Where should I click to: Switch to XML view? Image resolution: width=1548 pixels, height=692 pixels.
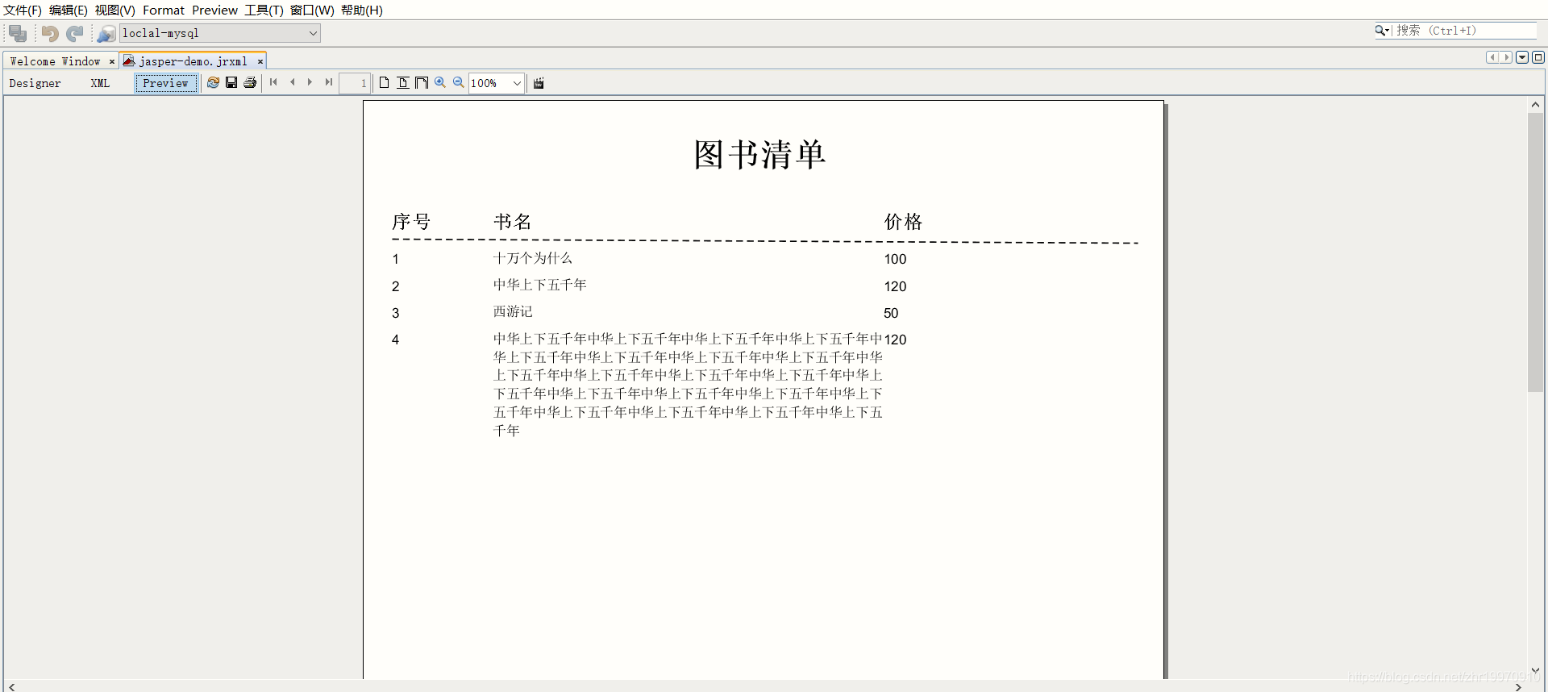pos(100,83)
